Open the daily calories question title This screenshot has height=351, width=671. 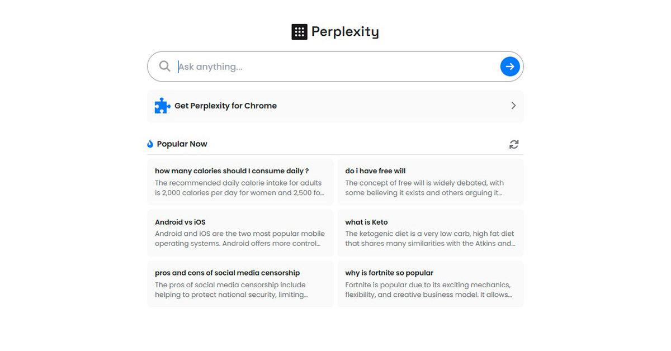coord(231,171)
